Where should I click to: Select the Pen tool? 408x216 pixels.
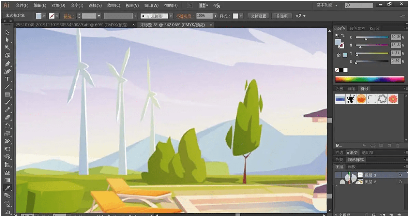click(7, 63)
